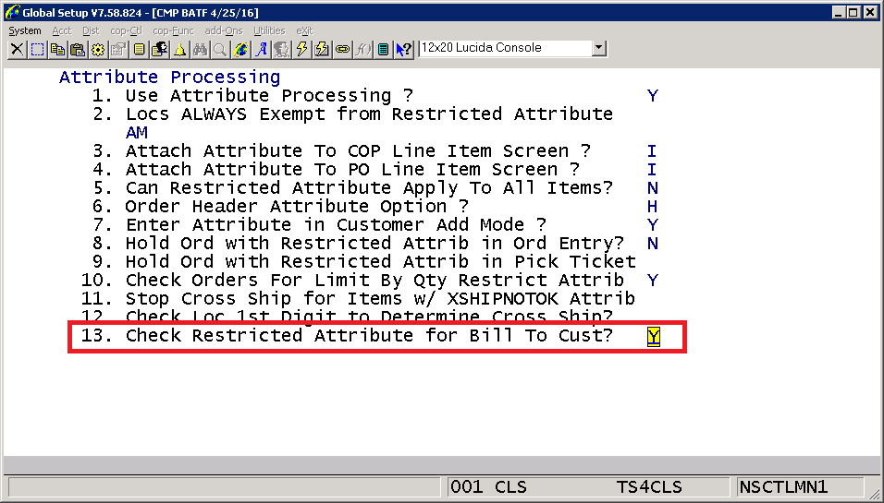Image resolution: width=884 pixels, height=503 pixels.
Task: Click the context help arrow-question icon
Action: (x=404, y=49)
